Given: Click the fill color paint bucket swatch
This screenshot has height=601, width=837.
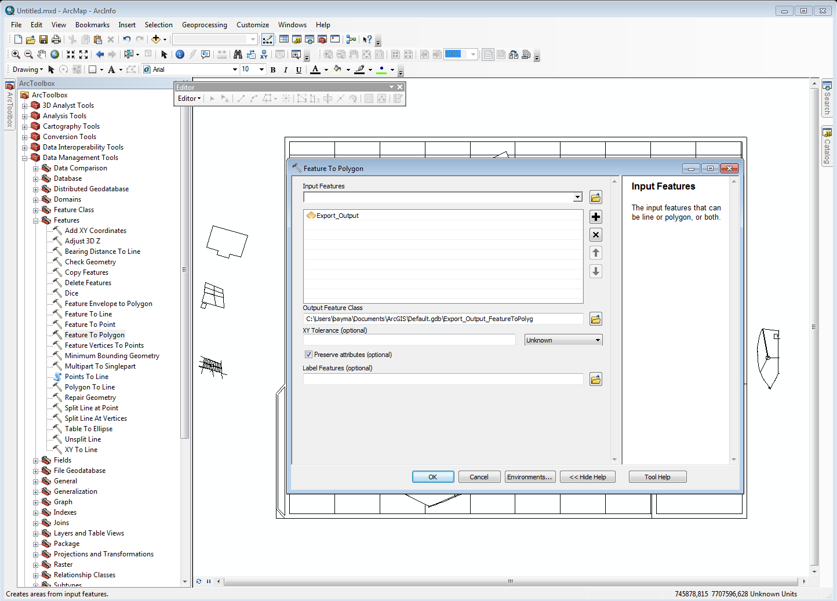Looking at the screenshot, I should point(337,70).
